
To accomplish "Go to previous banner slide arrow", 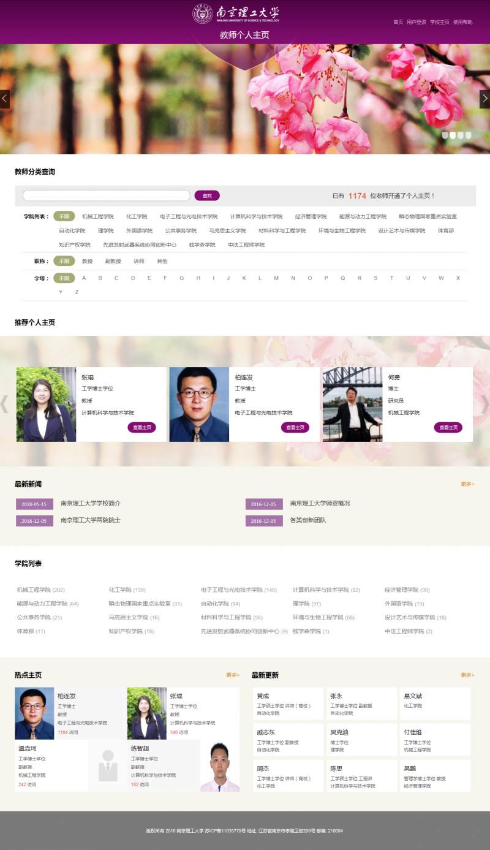I will (x=4, y=99).
